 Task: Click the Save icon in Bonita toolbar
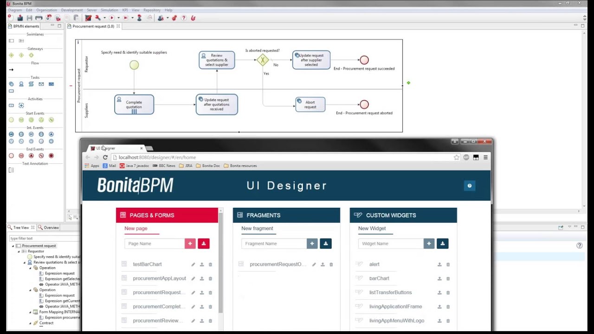point(29,18)
